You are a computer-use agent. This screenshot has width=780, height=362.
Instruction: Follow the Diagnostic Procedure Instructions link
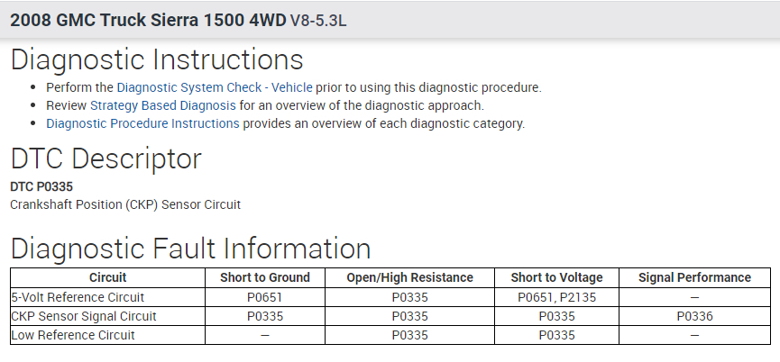[142, 123]
